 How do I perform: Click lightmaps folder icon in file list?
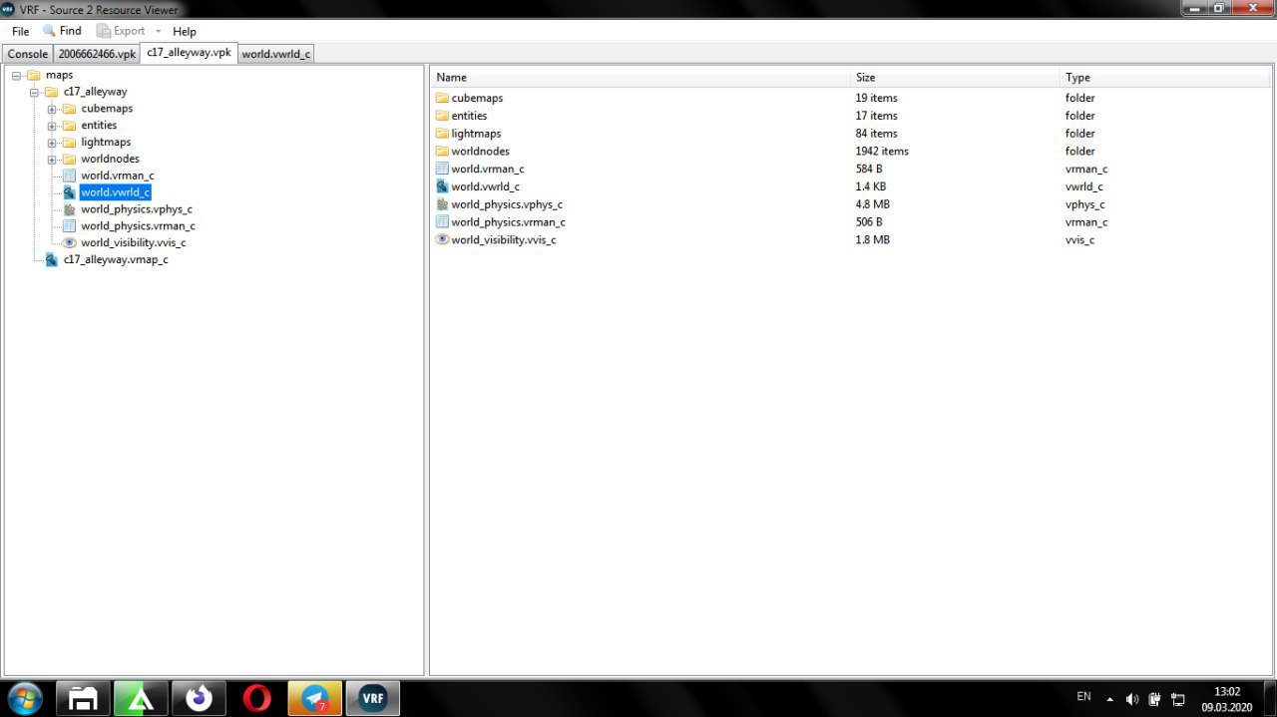(443, 134)
